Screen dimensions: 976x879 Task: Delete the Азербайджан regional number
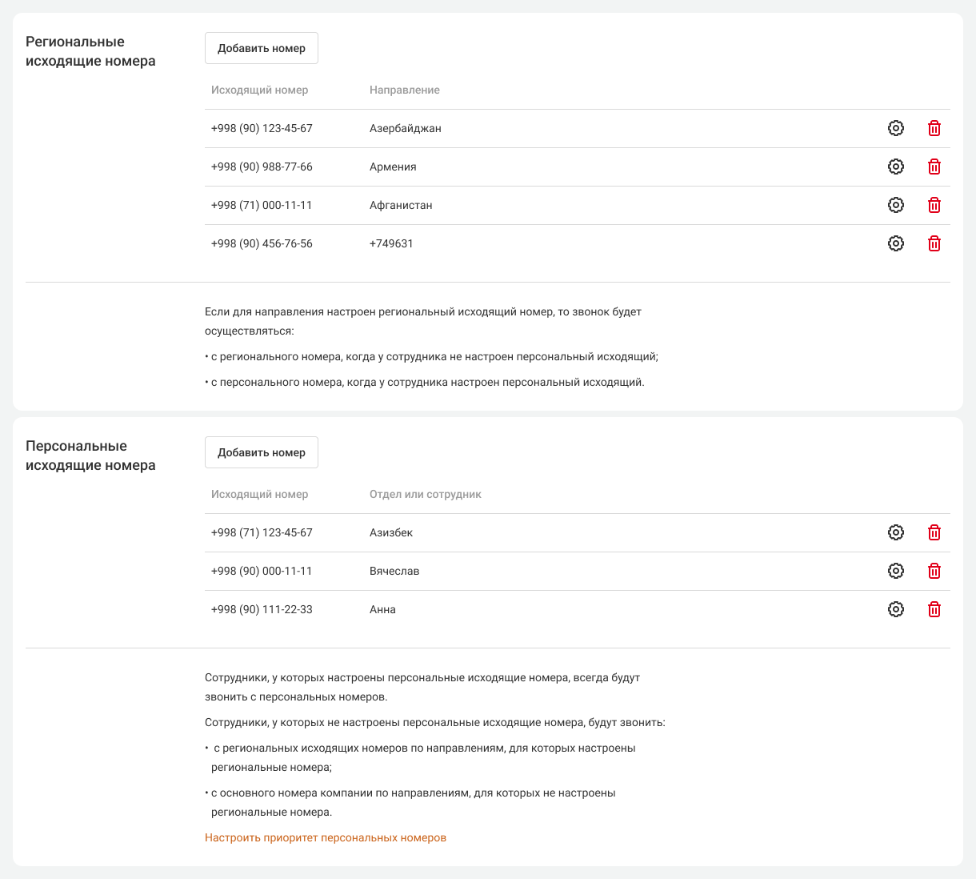934,128
